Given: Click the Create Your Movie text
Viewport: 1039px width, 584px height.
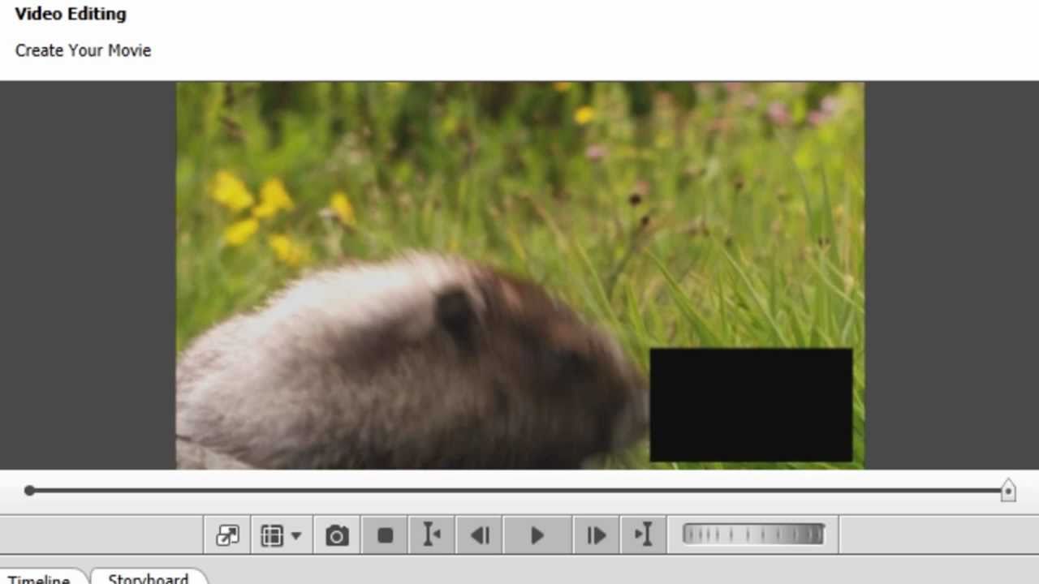Looking at the screenshot, I should click(83, 50).
